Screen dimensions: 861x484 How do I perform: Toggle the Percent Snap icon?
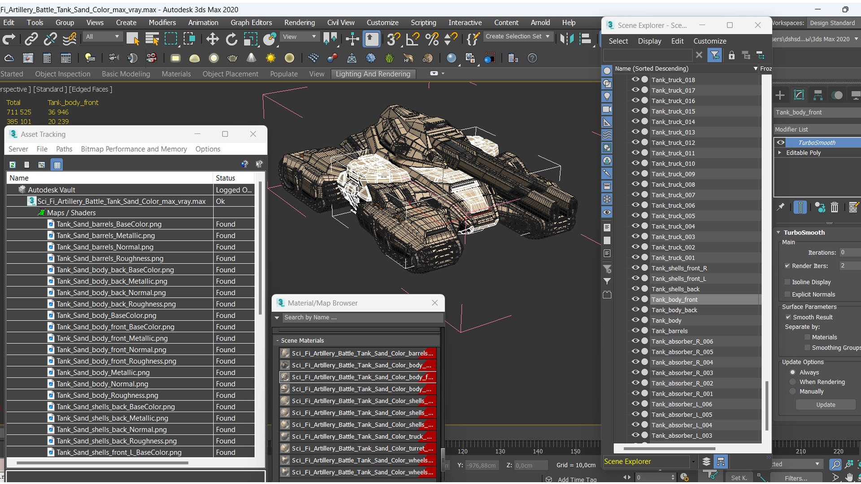coord(432,39)
